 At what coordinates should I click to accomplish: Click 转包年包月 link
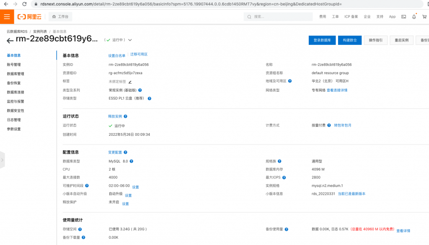[343, 125]
